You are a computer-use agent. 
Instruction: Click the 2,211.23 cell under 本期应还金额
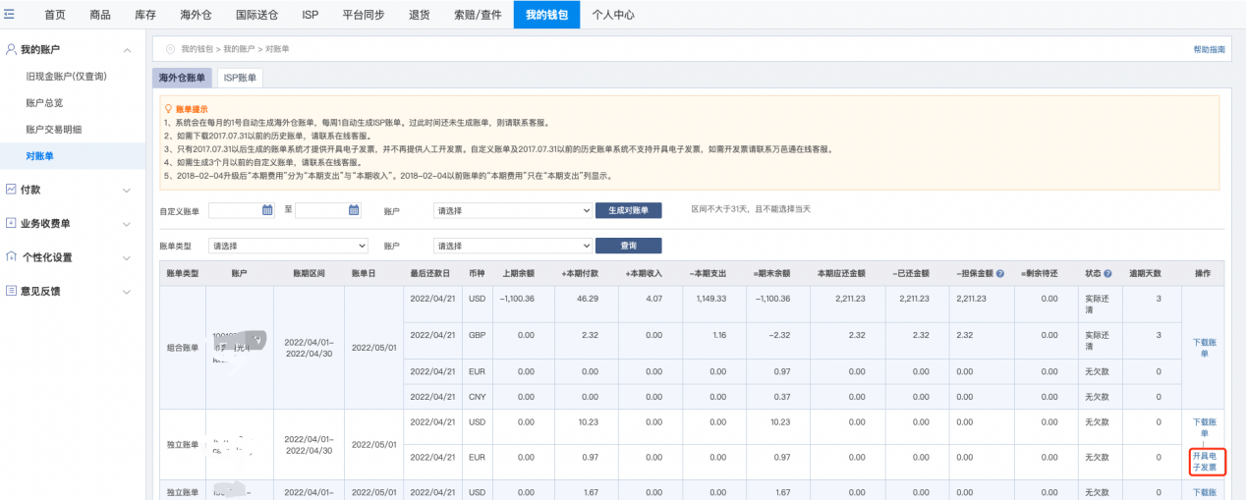click(x=849, y=298)
